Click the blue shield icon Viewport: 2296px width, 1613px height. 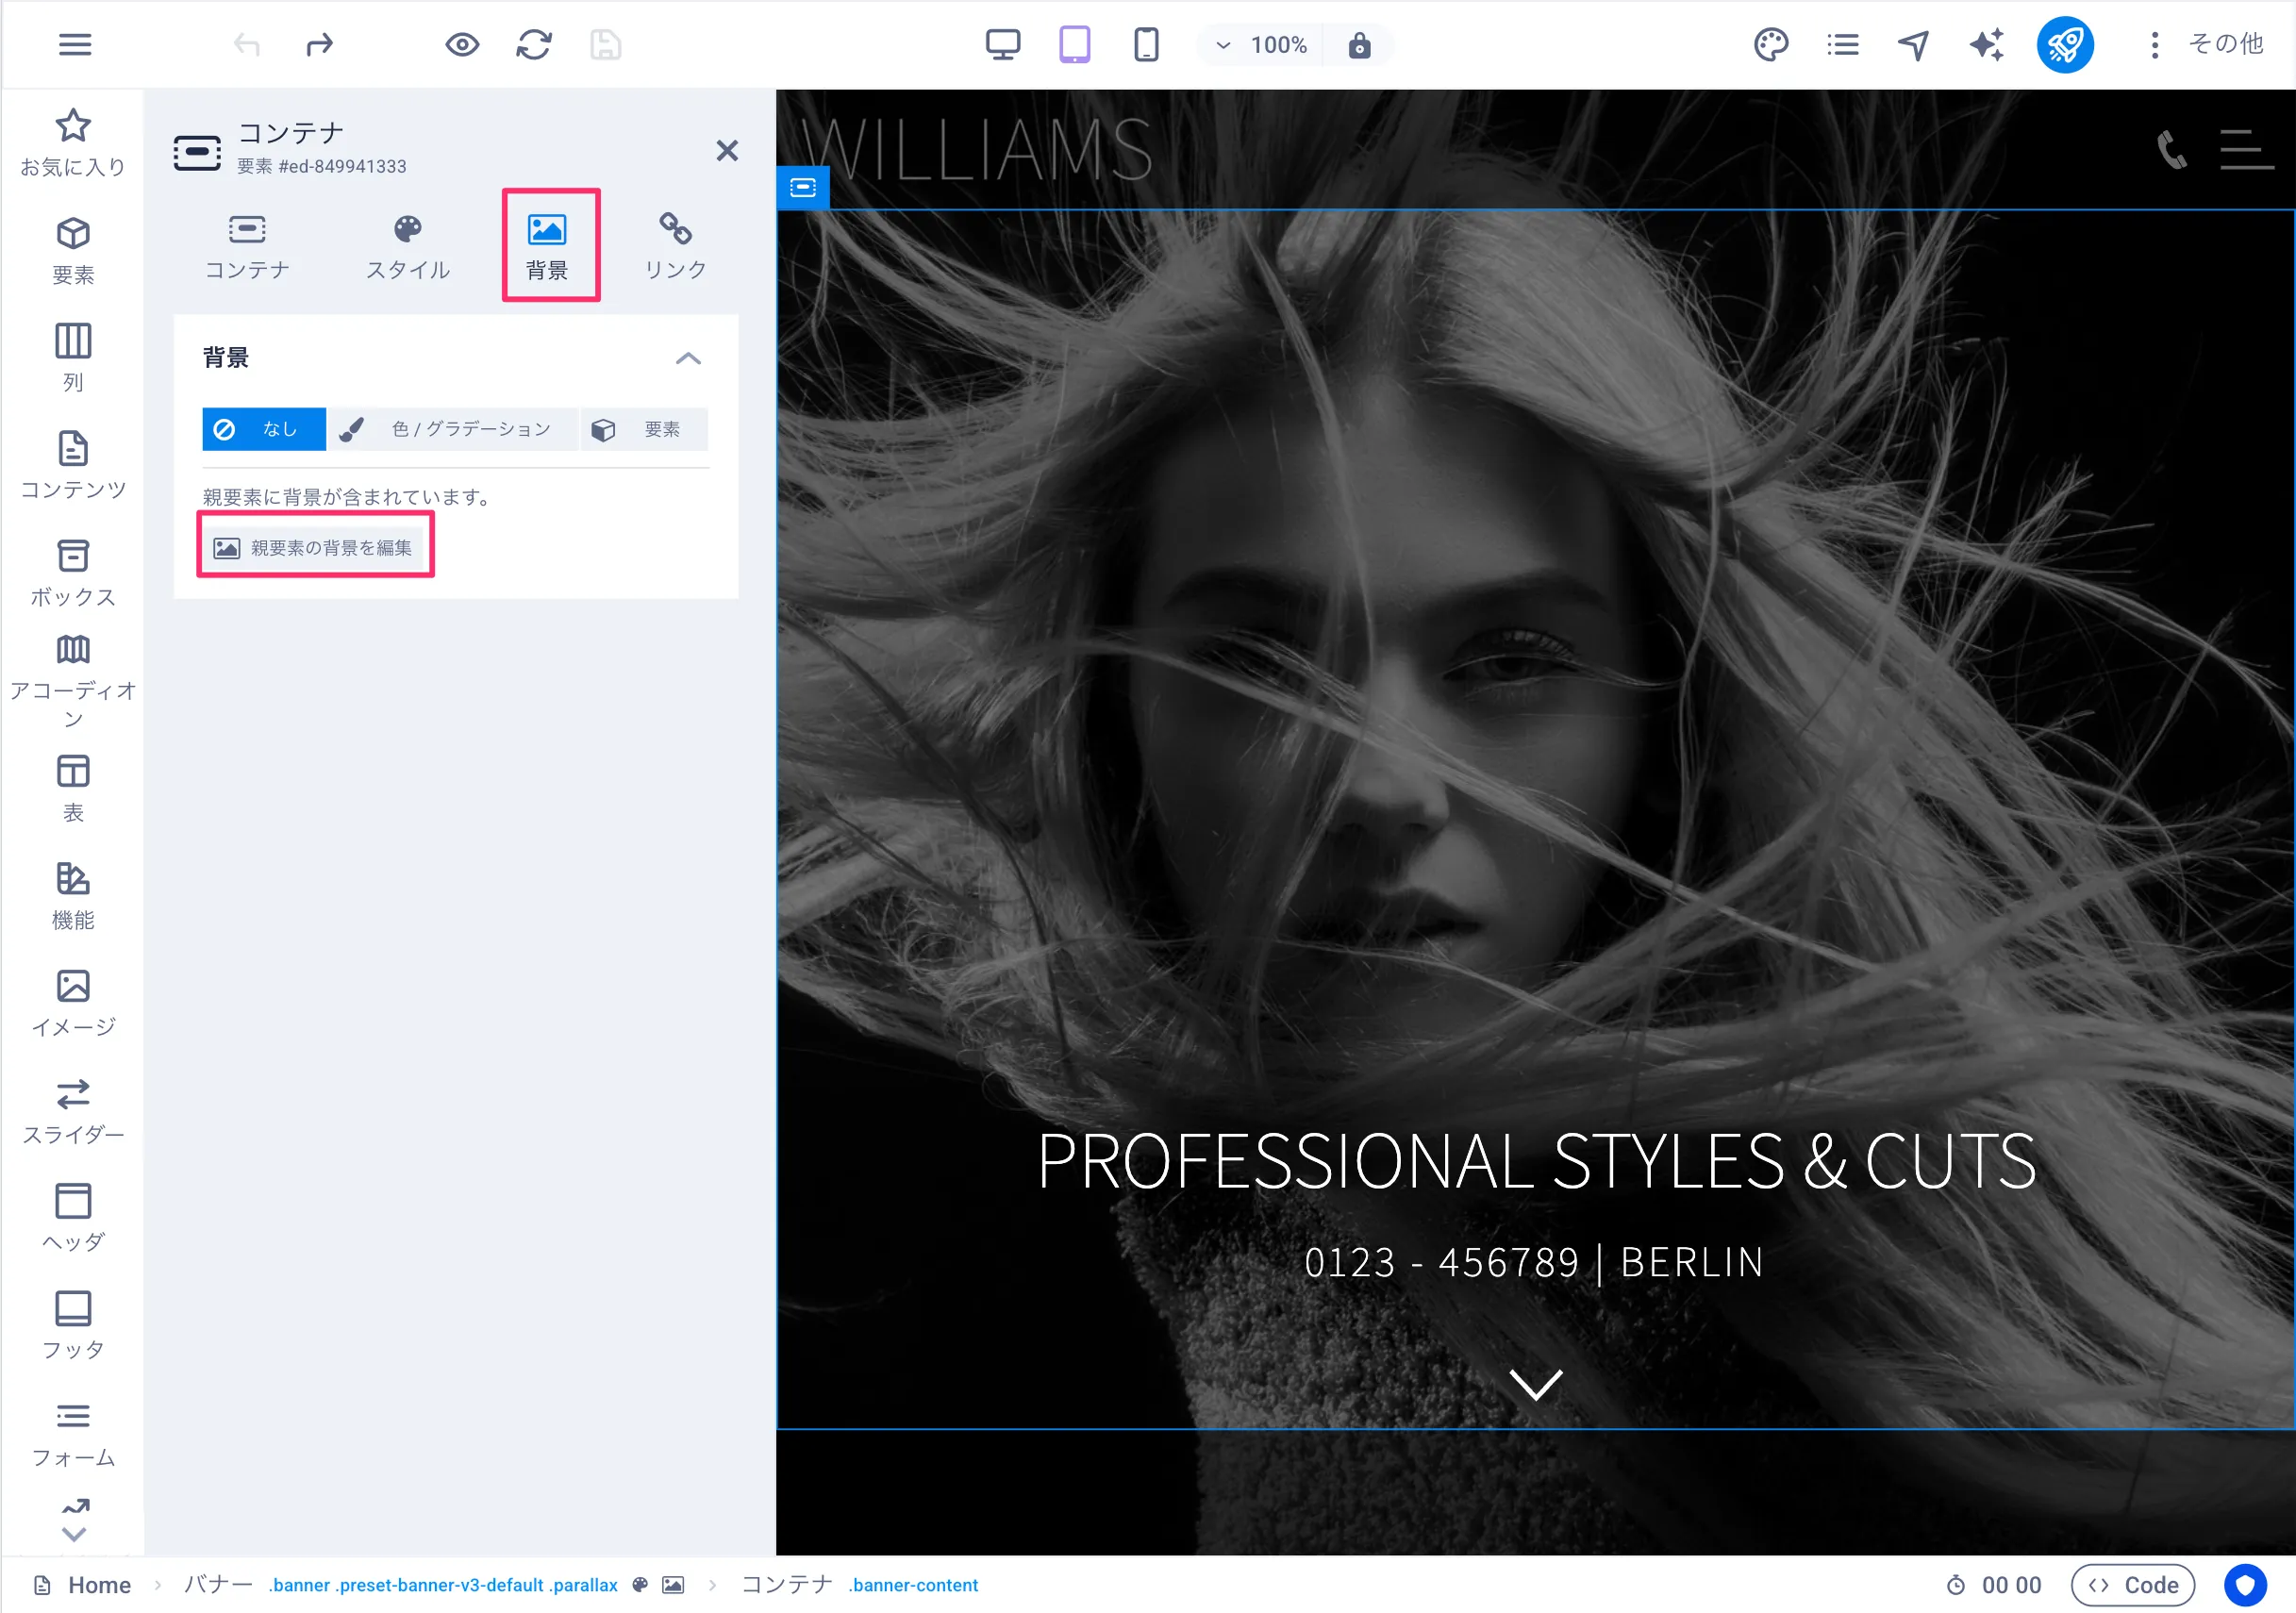point(2246,1585)
